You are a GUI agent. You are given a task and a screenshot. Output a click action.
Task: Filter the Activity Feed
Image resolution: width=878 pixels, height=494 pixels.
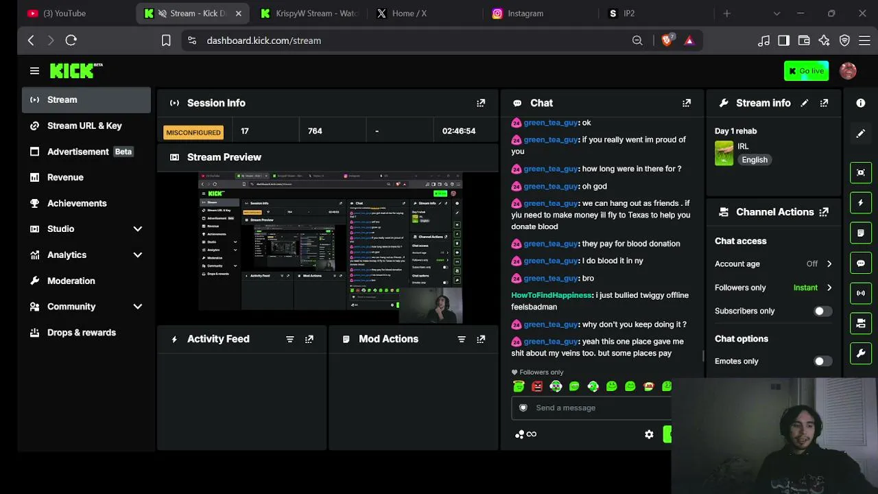(289, 339)
